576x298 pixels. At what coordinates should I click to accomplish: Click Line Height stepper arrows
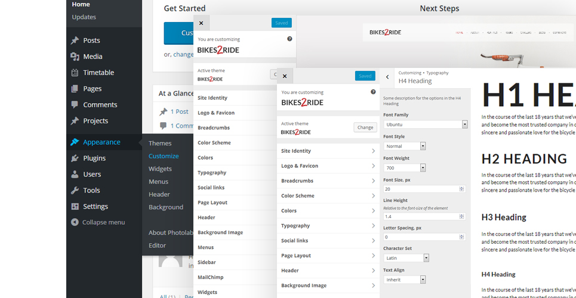pos(461,216)
